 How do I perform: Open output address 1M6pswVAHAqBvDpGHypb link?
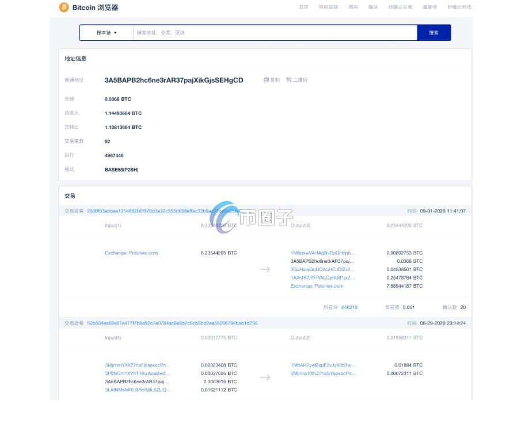tap(323, 253)
